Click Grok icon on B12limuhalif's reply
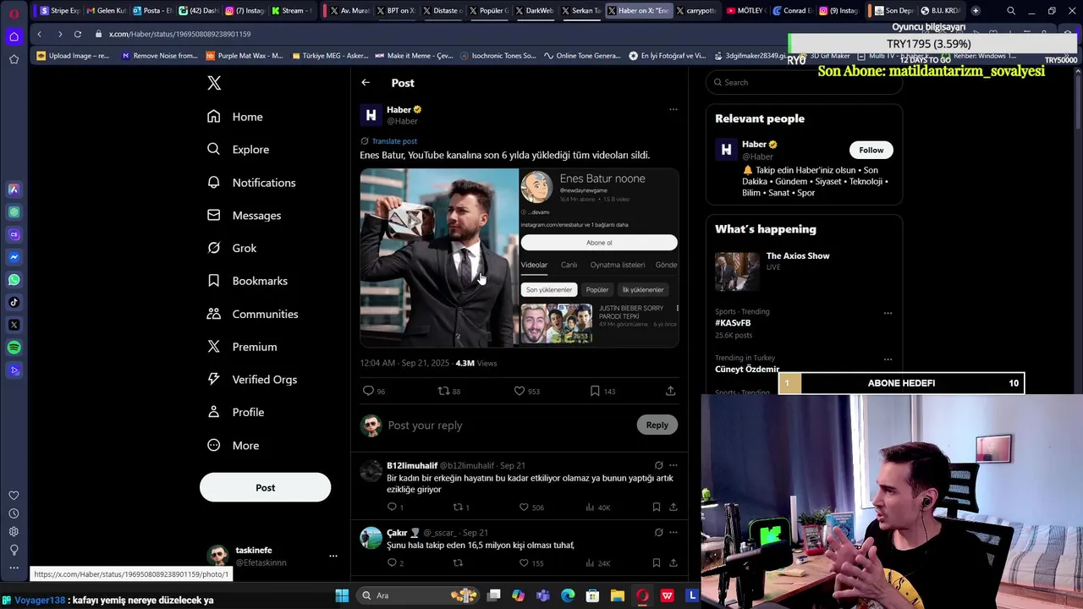Screen dimensions: 1083x609 [x=658, y=465]
